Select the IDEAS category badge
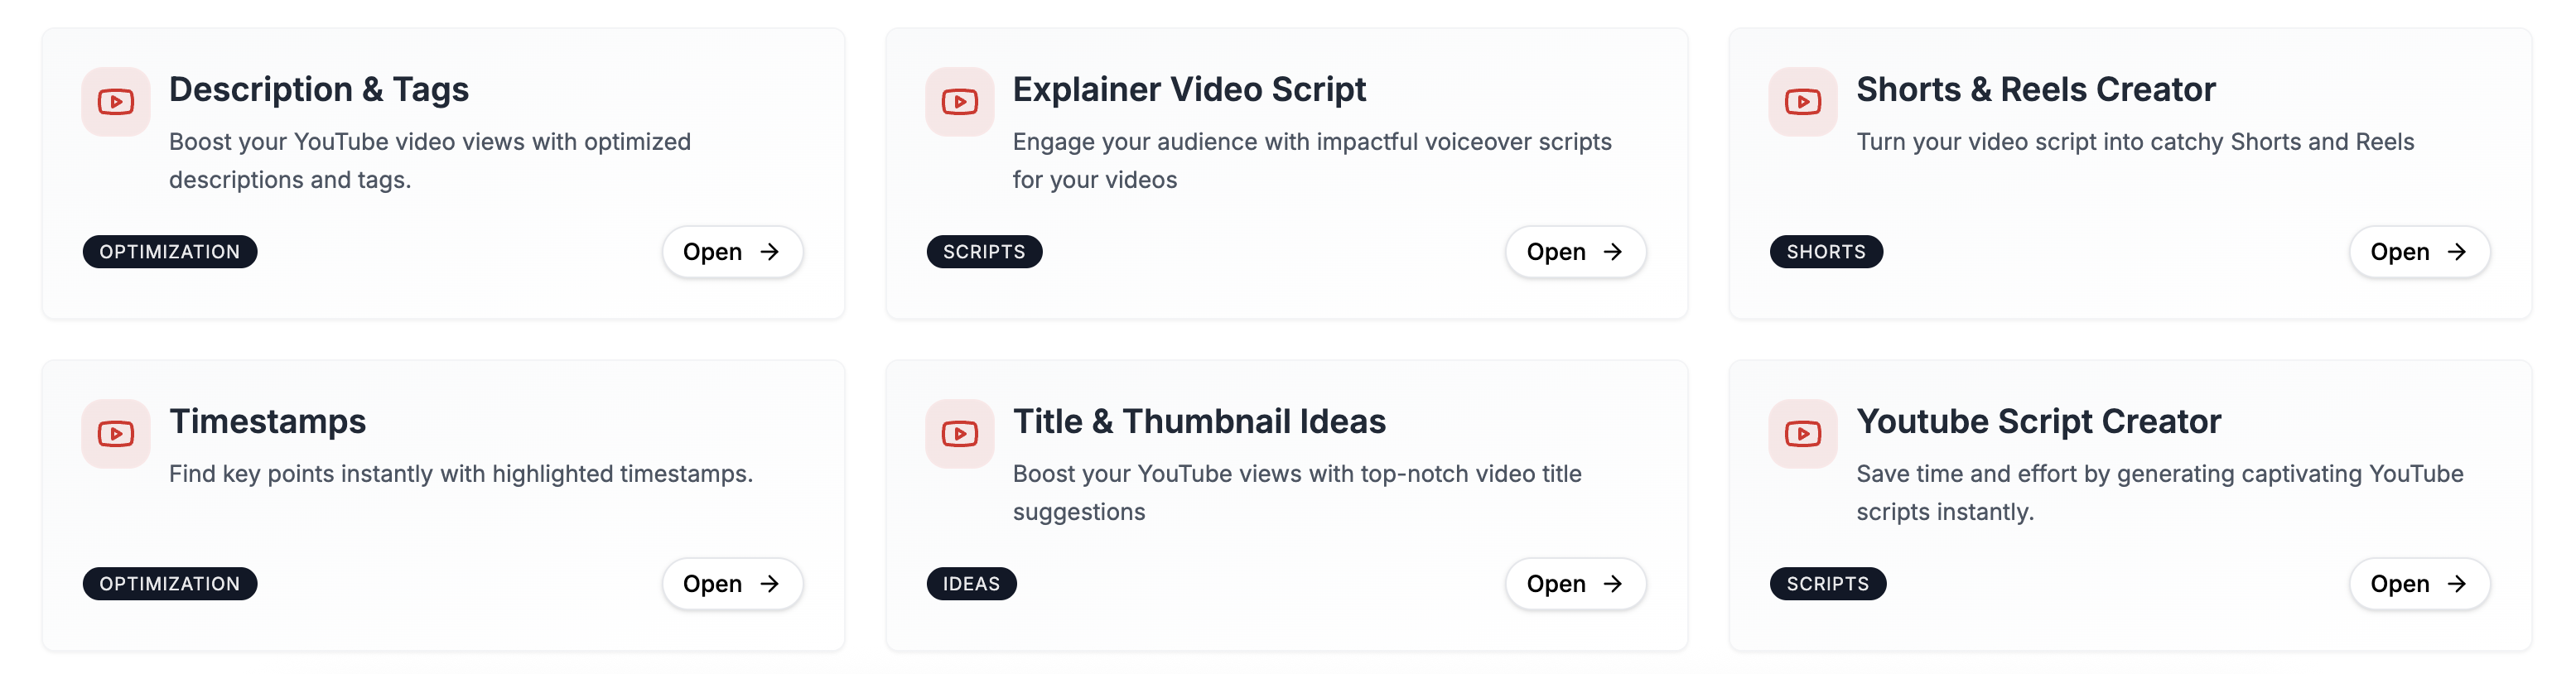 pyautogui.click(x=971, y=584)
